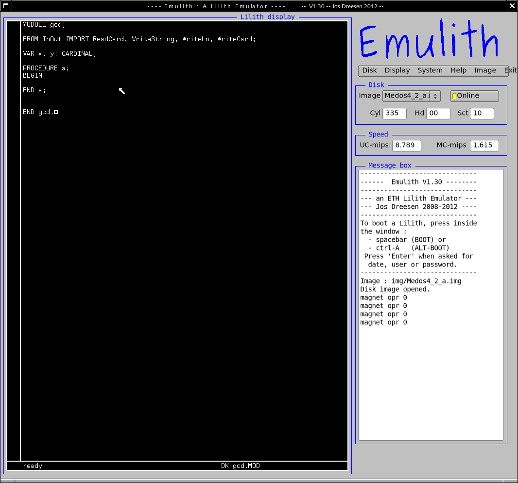Click the MC-mips field 1.615
This screenshot has width=518, height=483.
coord(484,145)
